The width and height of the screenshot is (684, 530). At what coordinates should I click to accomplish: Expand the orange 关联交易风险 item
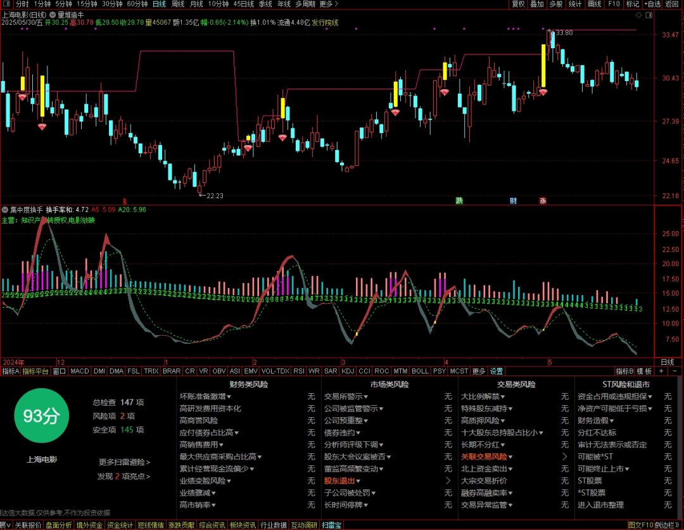[x=487, y=457]
